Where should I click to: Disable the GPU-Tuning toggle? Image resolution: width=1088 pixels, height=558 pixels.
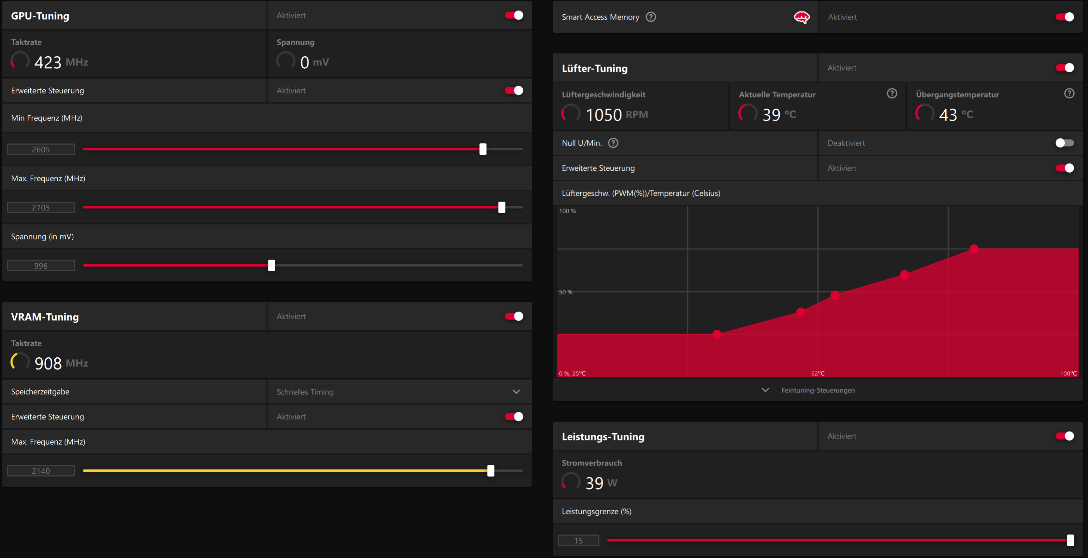[x=514, y=15]
